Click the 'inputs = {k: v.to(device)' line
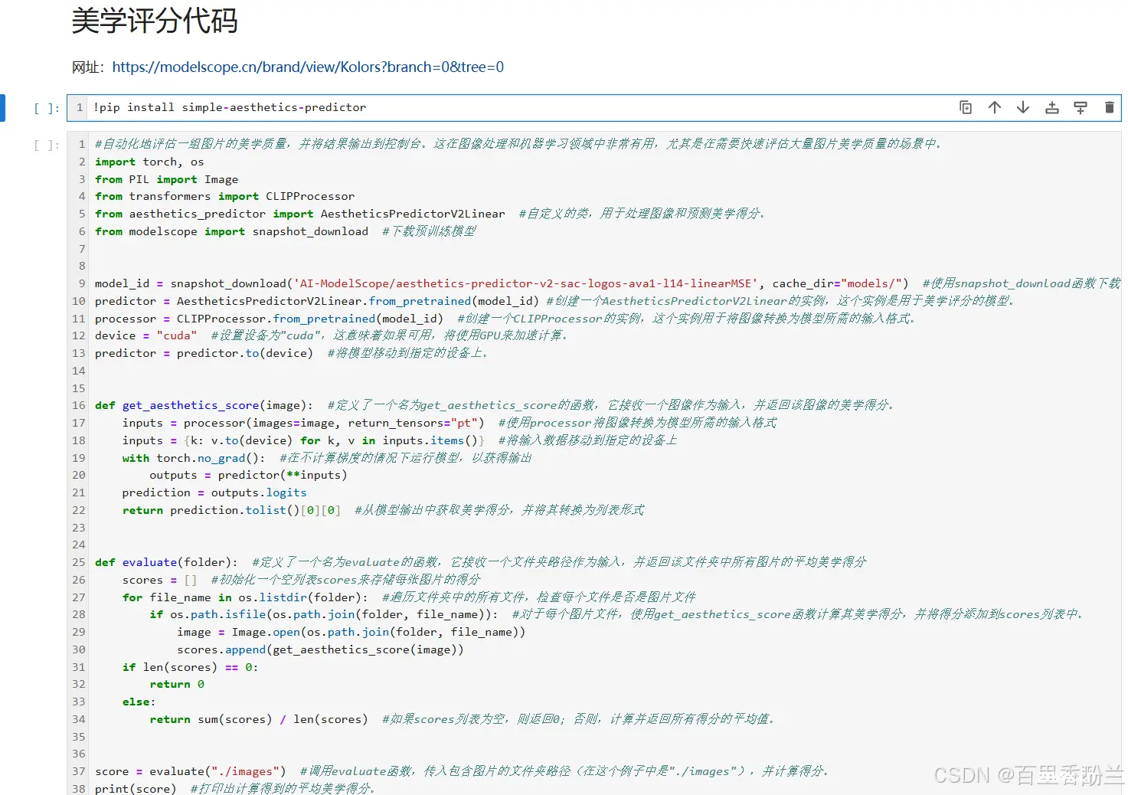This screenshot has width=1128, height=795. tap(303, 440)
